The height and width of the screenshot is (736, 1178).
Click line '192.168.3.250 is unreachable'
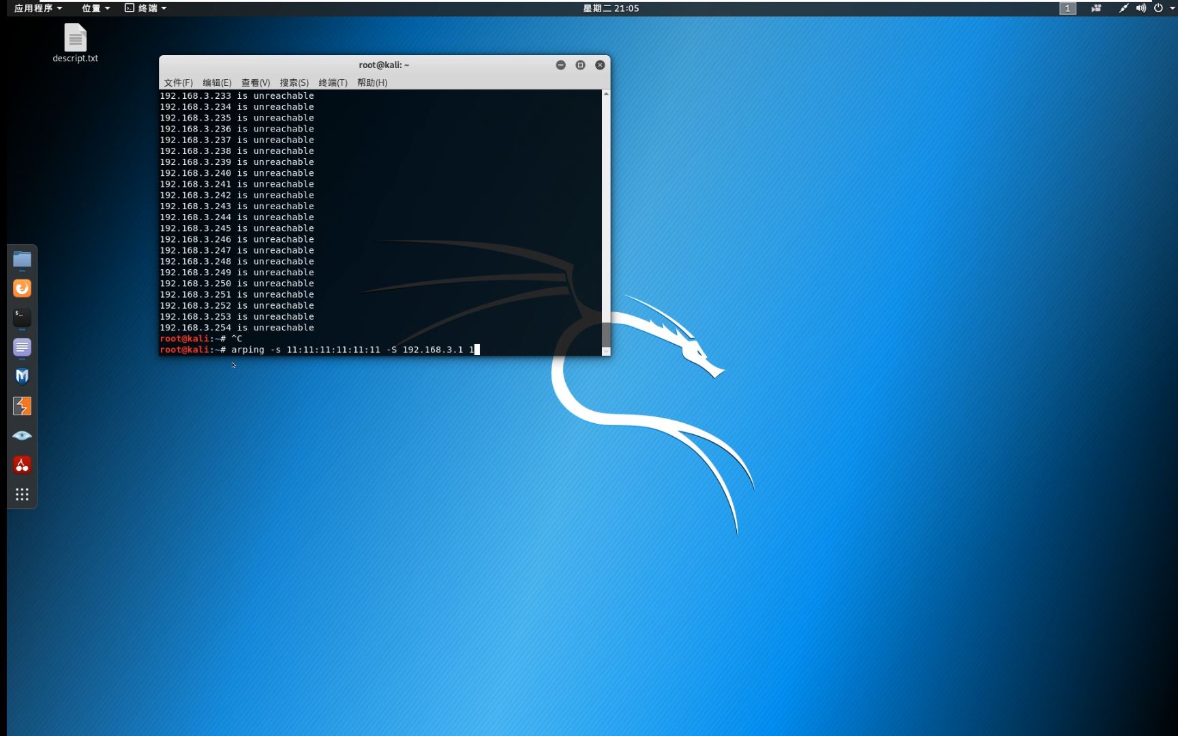pyautogui.click(x=237, y=283)
